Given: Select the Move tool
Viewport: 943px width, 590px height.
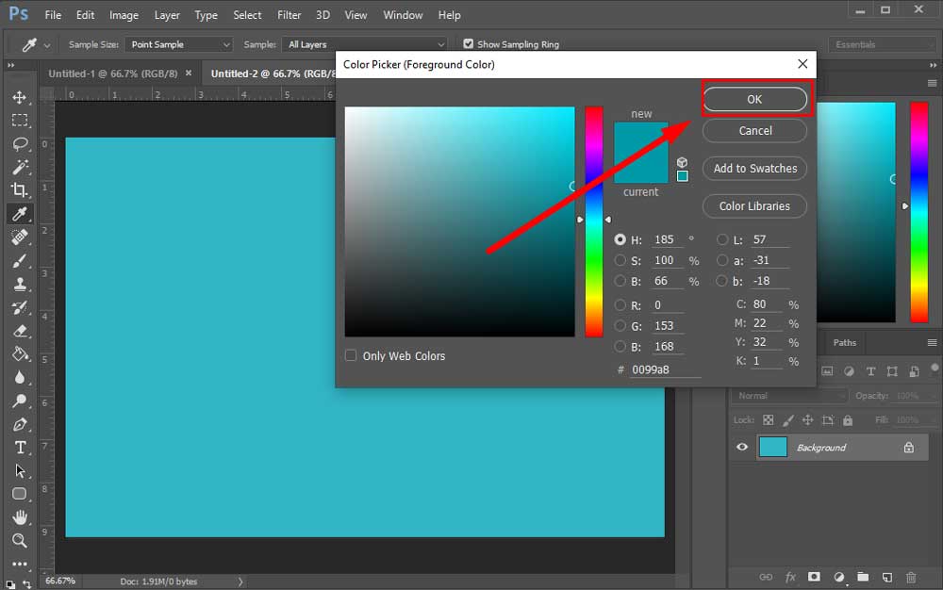Looking at the screenshot, I should click(x=19, y=97).
